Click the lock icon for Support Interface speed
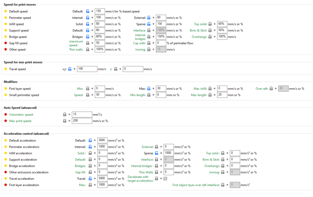The image size is (313, 197). [x=149, y=31]
